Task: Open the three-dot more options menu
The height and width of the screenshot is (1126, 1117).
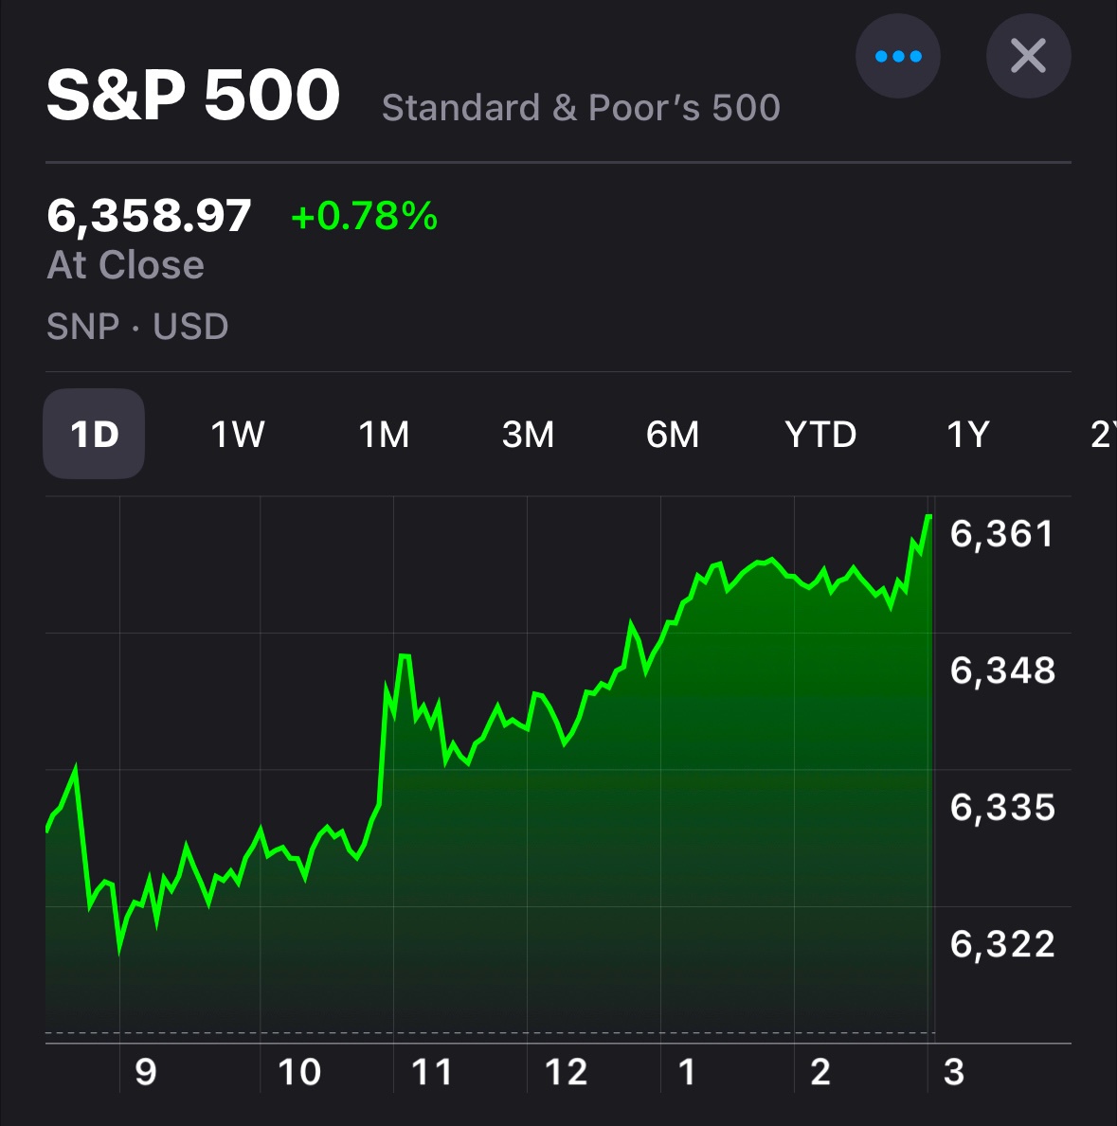Action: tap(897, 57)
